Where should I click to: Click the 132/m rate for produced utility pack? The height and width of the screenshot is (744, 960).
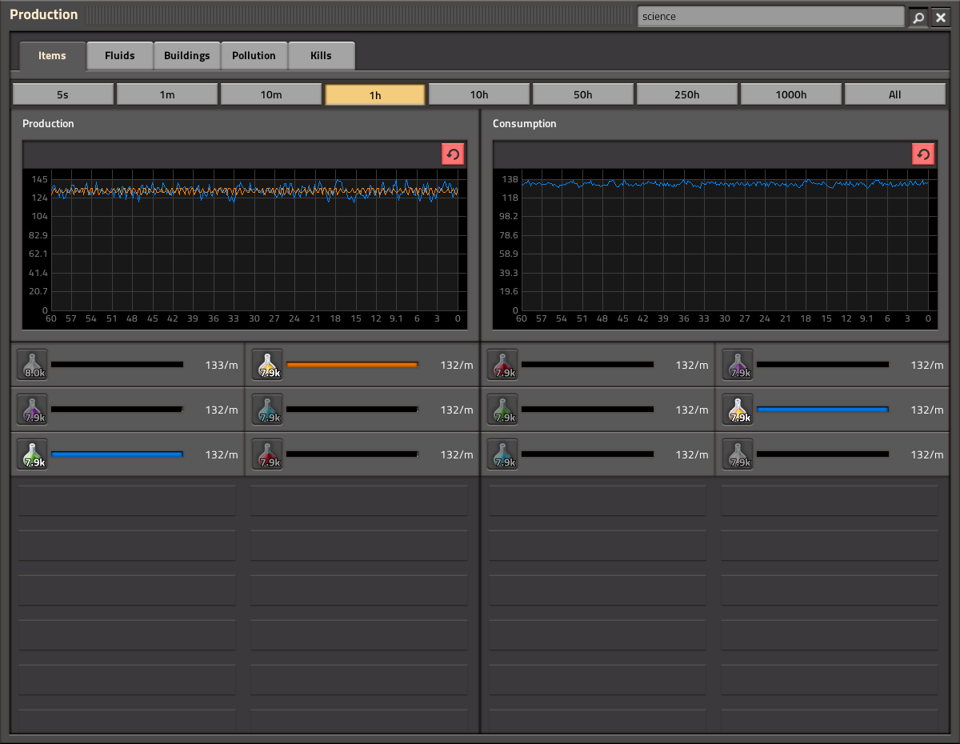pos(457,365)
